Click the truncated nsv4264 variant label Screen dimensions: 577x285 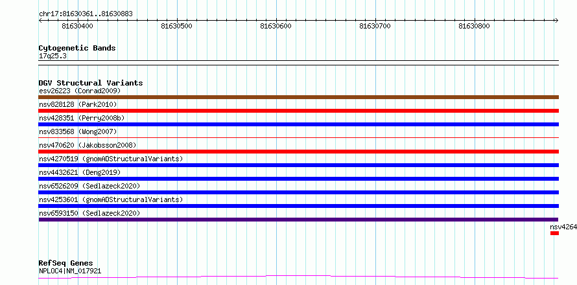click(x=563, y=227)
